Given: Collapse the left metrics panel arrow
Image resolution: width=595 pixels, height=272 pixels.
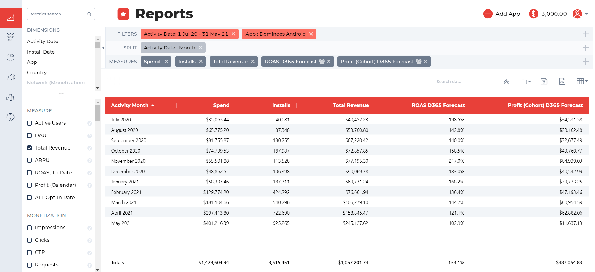Looking at the screenshot, I should (x=103, y=48).
